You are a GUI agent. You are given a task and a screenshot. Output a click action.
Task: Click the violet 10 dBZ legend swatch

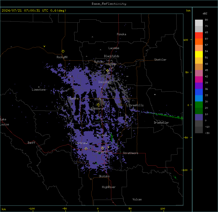[x=199, y=117]
